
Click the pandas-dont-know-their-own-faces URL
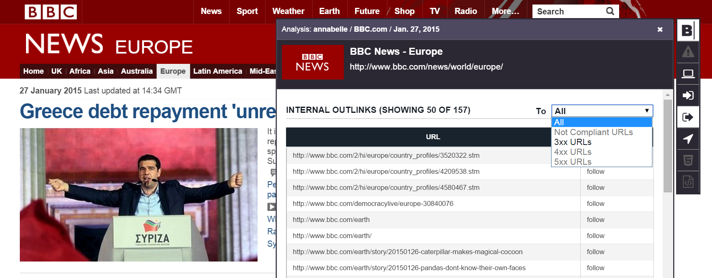(x=409, y=268)
